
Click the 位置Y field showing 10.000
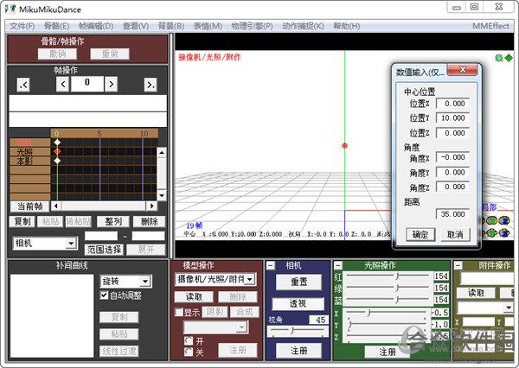coord(452,118)
